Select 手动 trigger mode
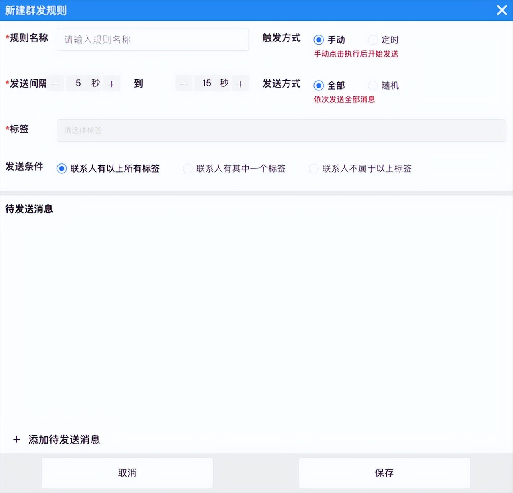This screenshot has width=513, height=493. [319, 40]
